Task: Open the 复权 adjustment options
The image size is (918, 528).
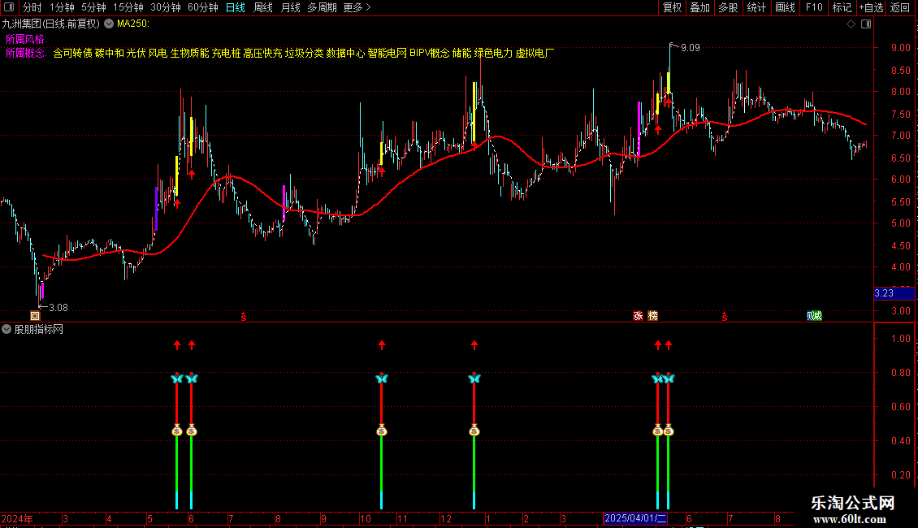Action: click(x=672, y=7)
